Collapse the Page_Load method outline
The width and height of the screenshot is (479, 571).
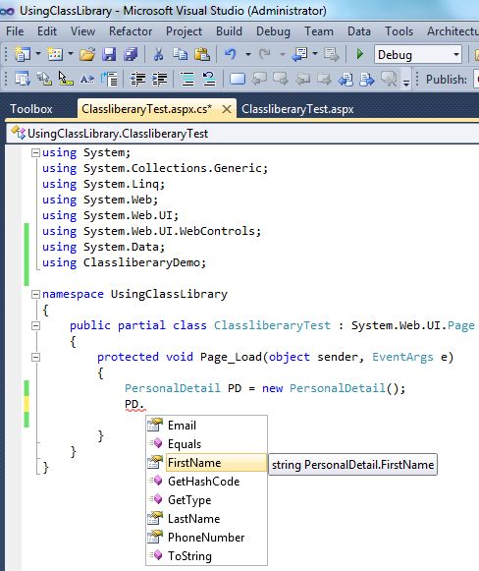click(x=35, y=357)
